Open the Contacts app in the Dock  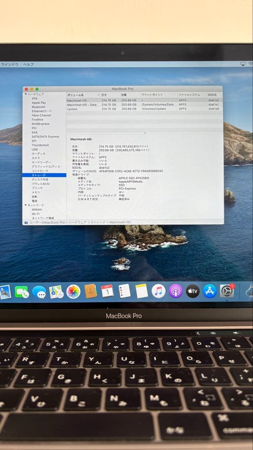pos(91,291)
